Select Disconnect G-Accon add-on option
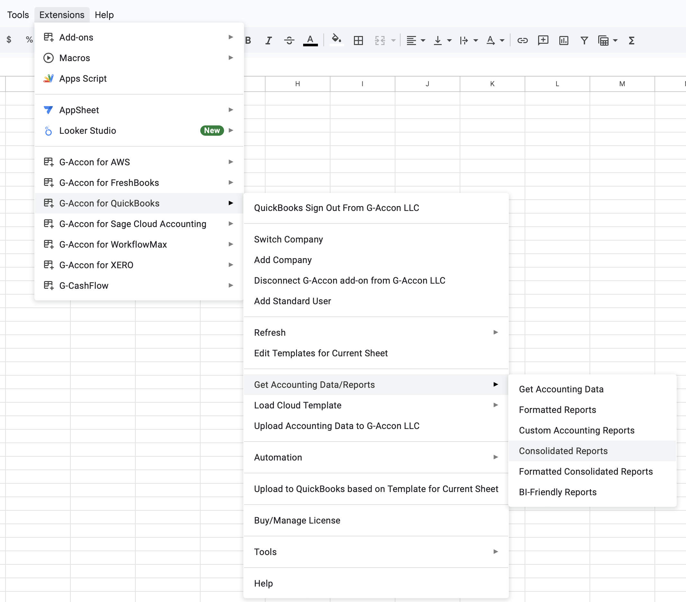Viewport: 686px width, 602px height. click(376, 280)
